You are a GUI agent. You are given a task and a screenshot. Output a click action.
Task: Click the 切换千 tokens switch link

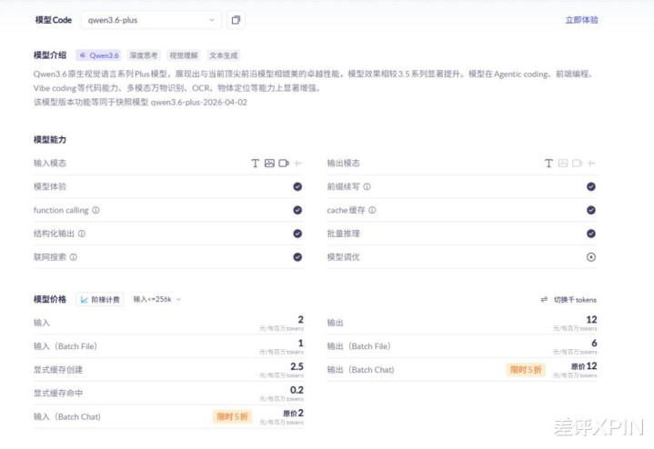[x=568, y=299]
